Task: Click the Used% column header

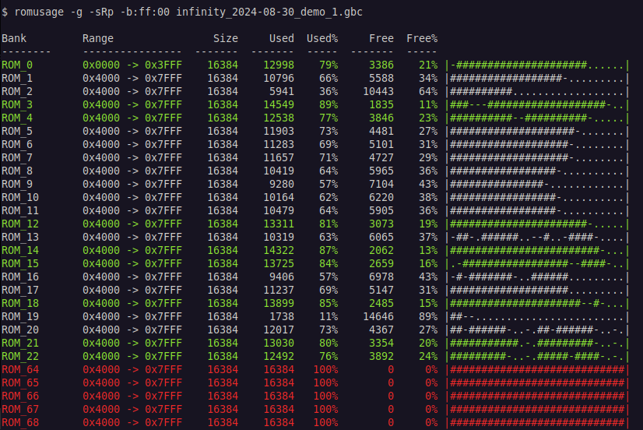Action: click(x=322, y=38)
